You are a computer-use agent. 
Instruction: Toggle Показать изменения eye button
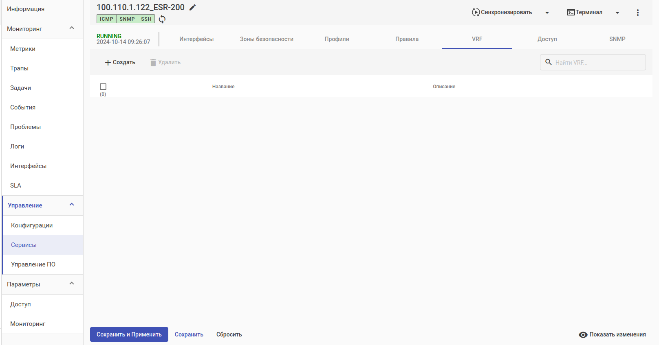612,334
